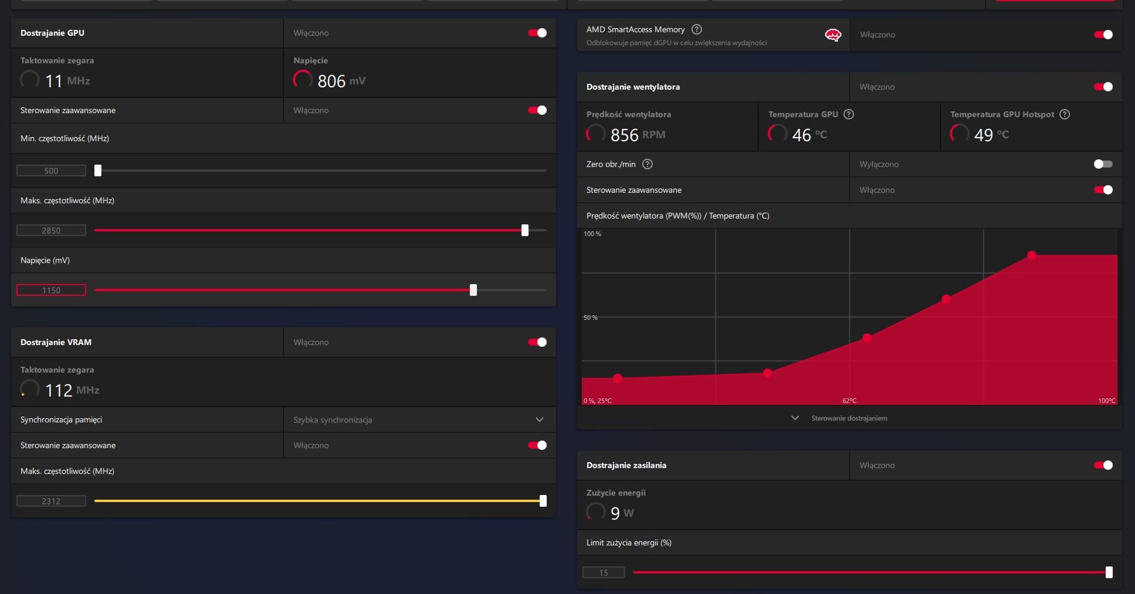Viewport: 1135px width, 594px height.
Task: Click the Temperatura GPU help icon
Action: tap(848, 114)
